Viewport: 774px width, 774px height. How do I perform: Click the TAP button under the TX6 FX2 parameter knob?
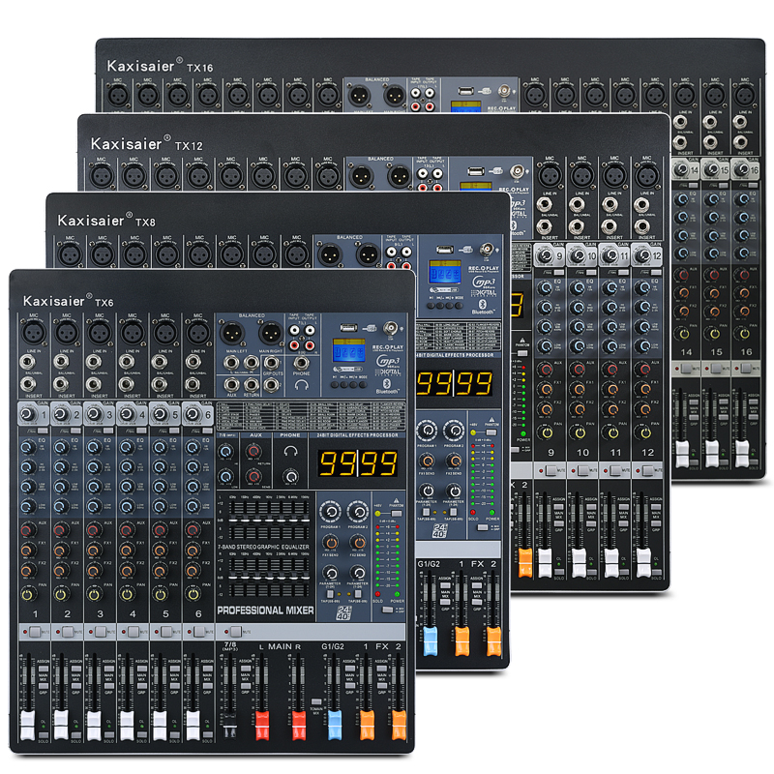click(x=357, y=594)
